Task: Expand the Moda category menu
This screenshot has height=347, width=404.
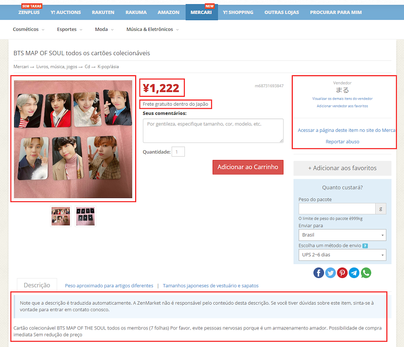Action: (104, 30)
